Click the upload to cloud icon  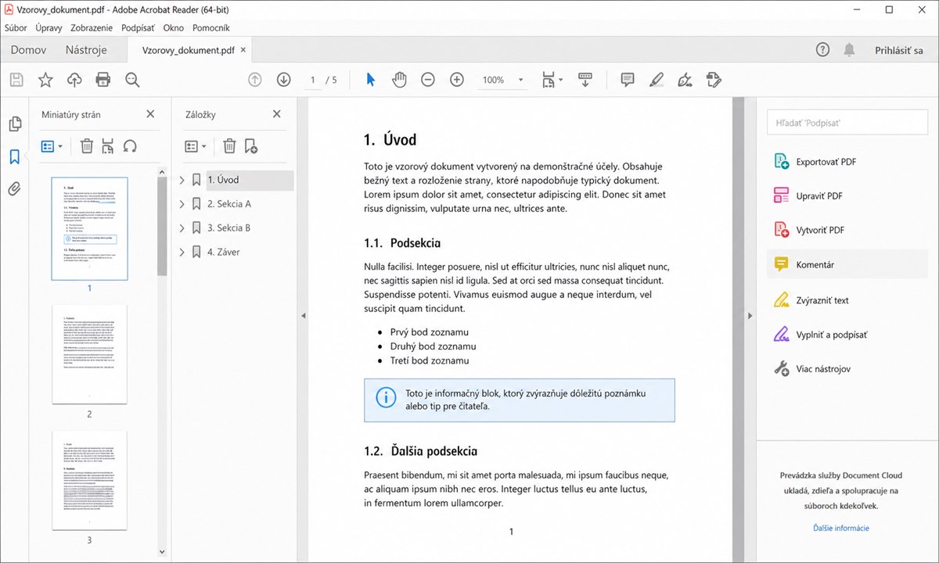pos(74,80)
